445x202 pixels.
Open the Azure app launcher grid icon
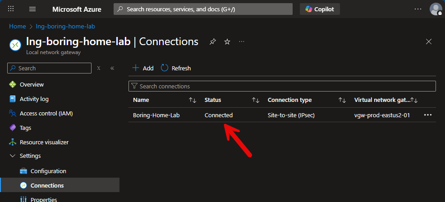pyautogui.click(x=11, y=9)
